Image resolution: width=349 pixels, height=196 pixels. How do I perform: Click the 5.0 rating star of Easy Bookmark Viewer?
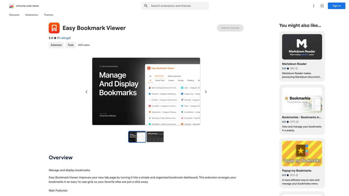click(x=55, y=38)
